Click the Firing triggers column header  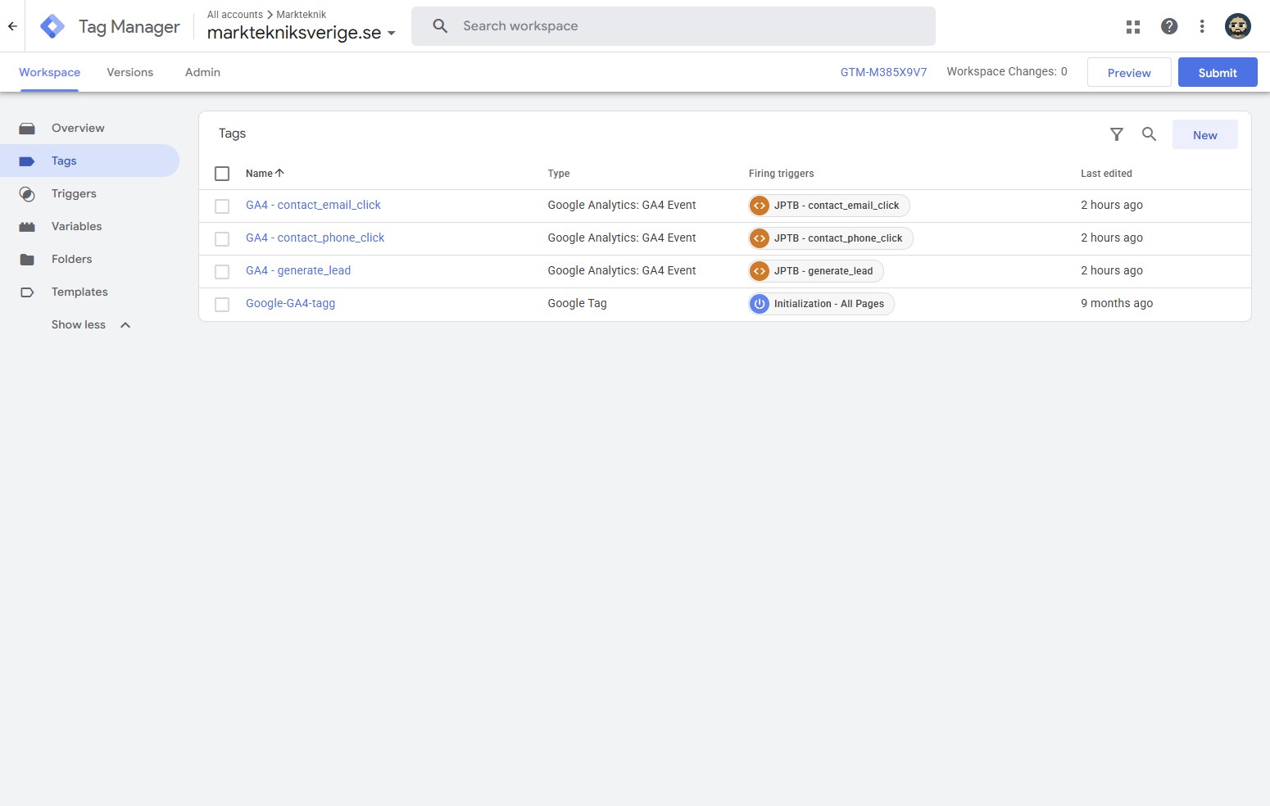click(x=782, y=174)
